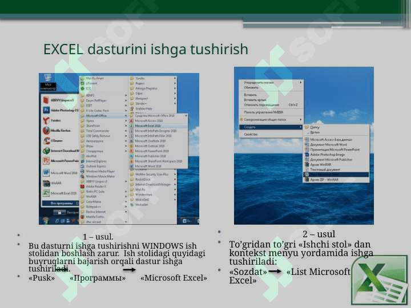Open ABBYY Lingvo x3 icon in Start menu
This screenshot has width=411, height=308.
46,100
